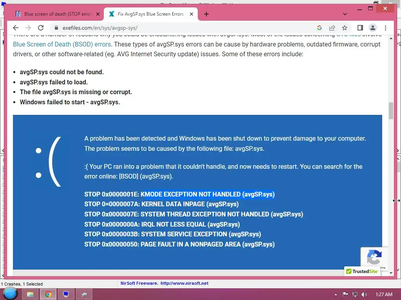Open BlueScreenView taskbar icon

pyautogui.click(x=66, y=295)
